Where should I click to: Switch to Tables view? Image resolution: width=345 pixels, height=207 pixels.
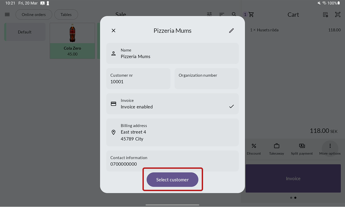66,15
